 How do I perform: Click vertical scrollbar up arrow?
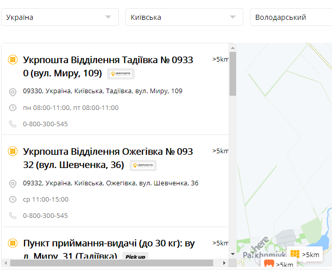pos(233,48)
